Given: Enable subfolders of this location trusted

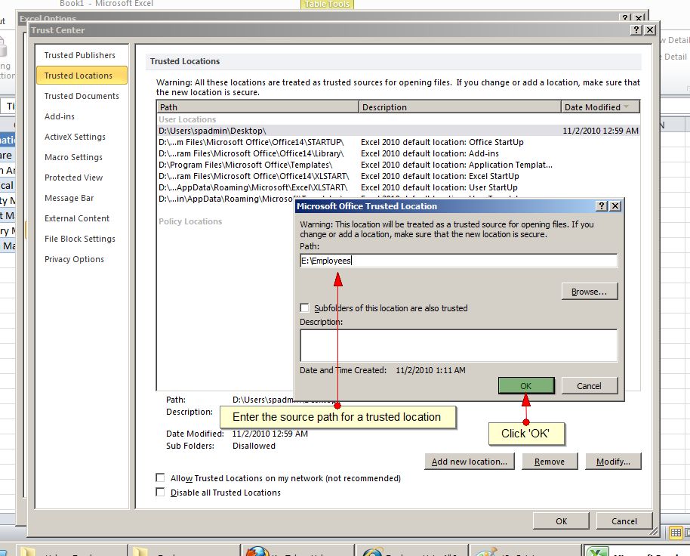Looking at the screenshot, I should [304, 307].
